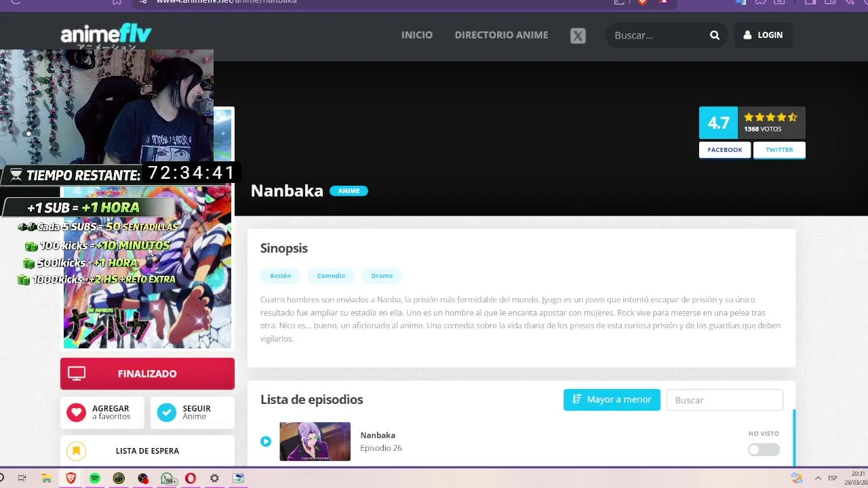Click the LISTA DE ESPERA button
This screenshot has width=868, height=488.
pos(147,451)
